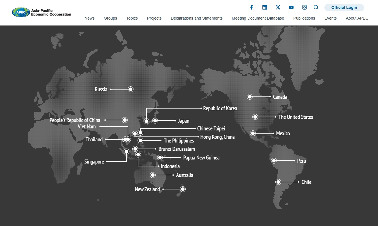Open Meeting Document Database menu
This screenshot has height=226, width=378.
point(258,18)
